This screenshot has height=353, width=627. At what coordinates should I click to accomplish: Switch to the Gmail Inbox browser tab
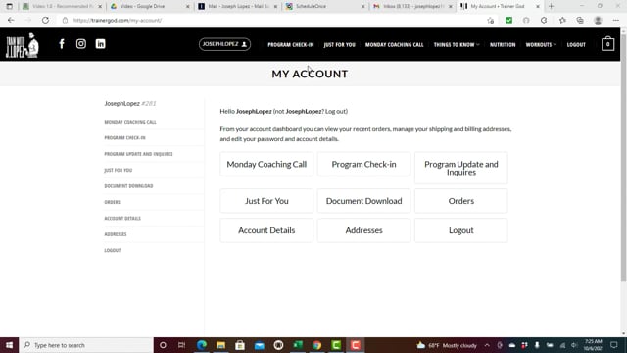pyautogui.click(x=412, y=6)
